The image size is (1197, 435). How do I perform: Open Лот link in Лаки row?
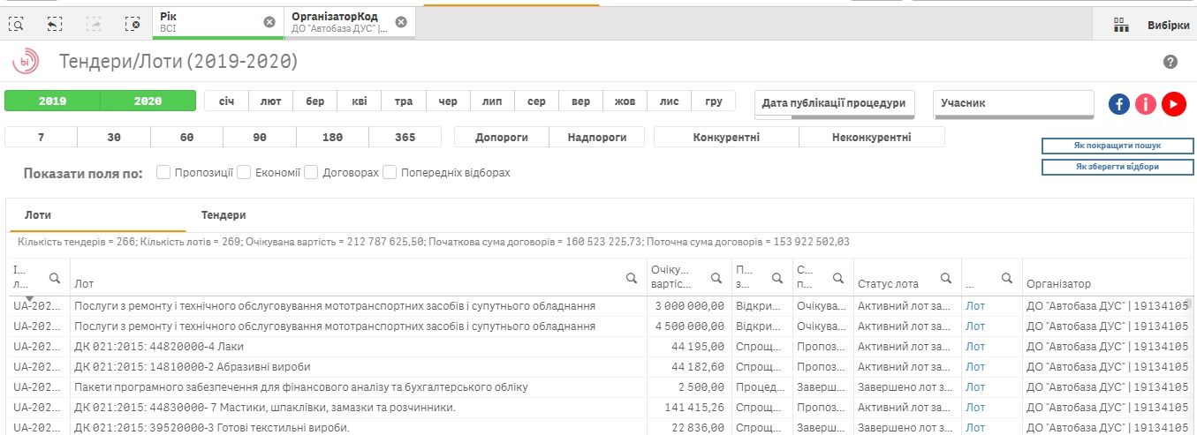coord(975,347)
